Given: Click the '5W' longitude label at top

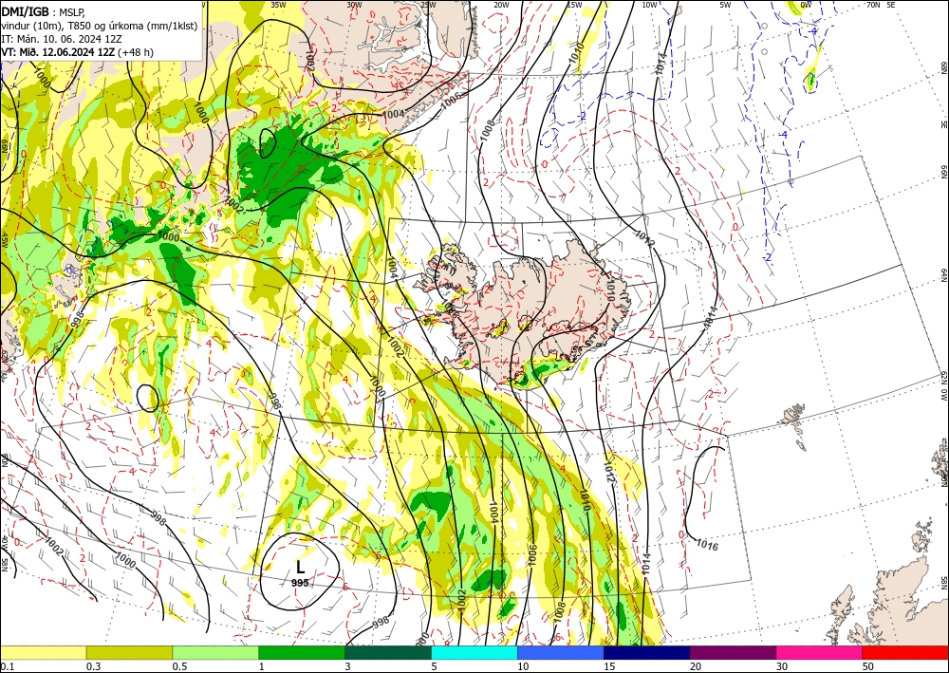Looking at the screenshot, I should tap(725, 5).
